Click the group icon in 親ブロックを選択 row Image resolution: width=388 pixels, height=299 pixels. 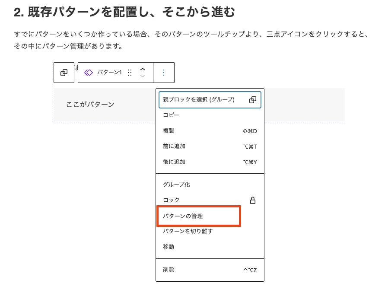(253, 100)
